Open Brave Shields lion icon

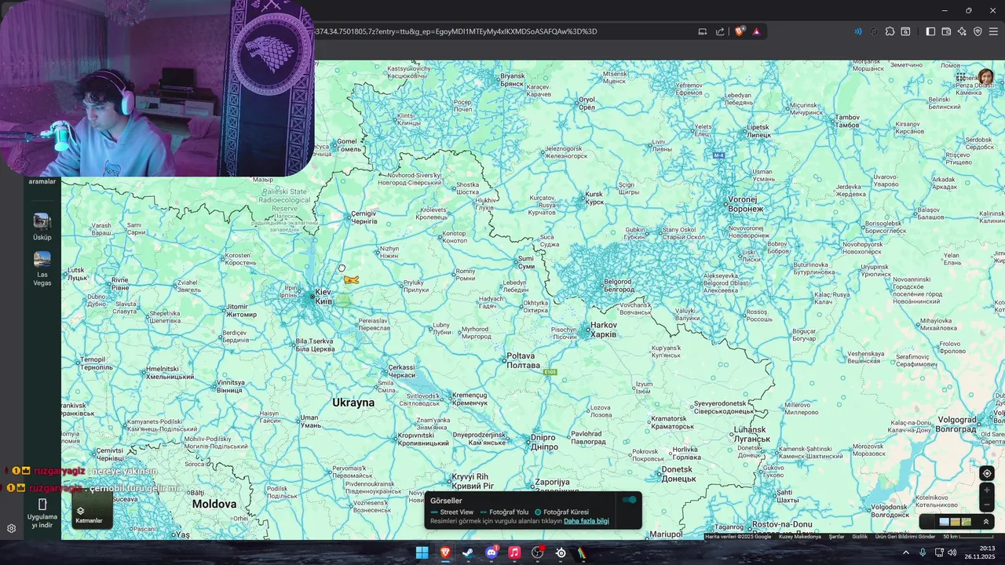point(740,31)
